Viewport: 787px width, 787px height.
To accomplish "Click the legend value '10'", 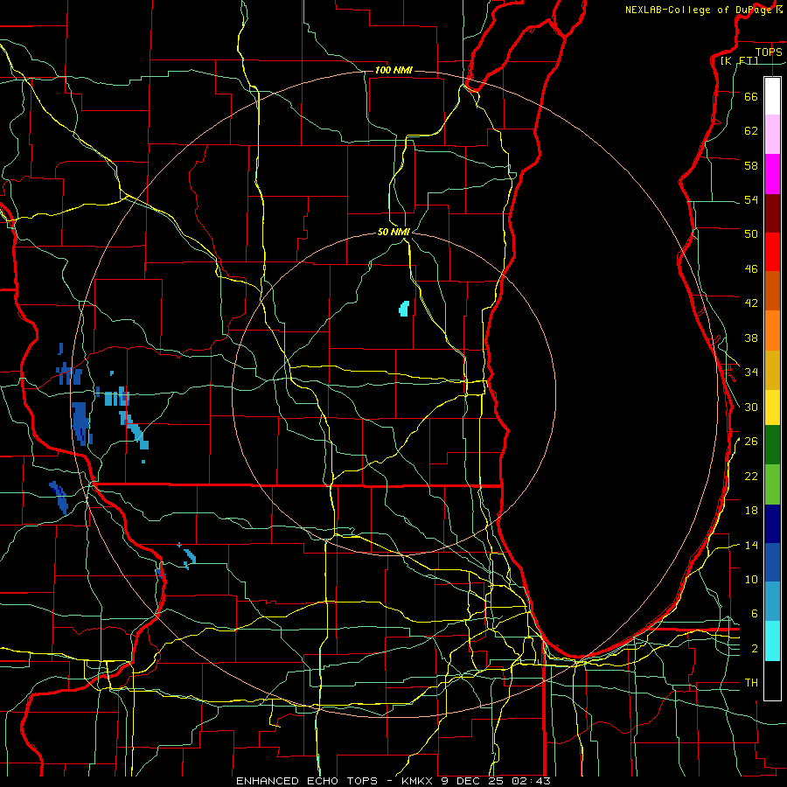I will click(x=751, y=579).
